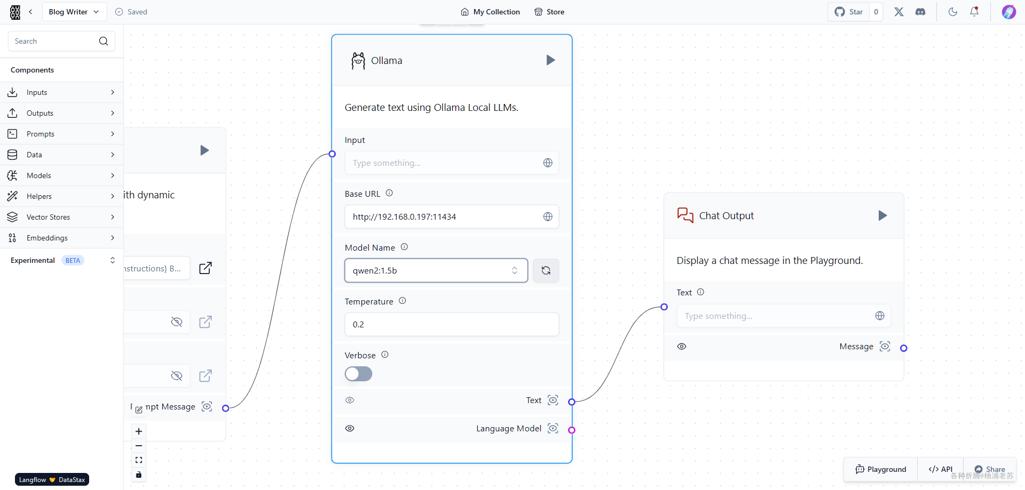The height and width of the screenshot is (490, 1025).
Task: Expand the Vector Stores category
Action: 61,217
